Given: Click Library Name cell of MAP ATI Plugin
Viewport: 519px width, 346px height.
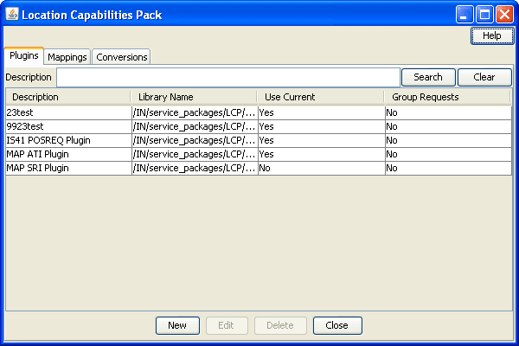Looking at the screenshot, I should [195, 154].
